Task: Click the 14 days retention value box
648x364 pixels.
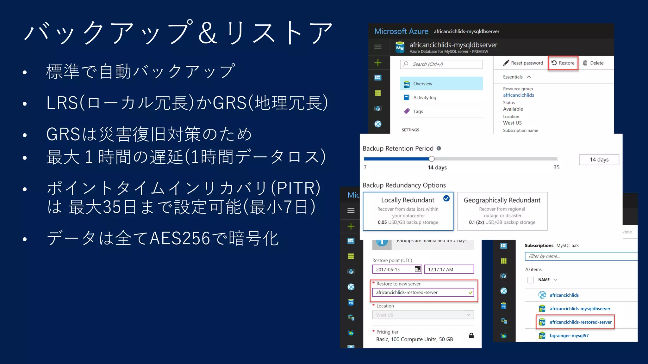Action: point(599,160)
